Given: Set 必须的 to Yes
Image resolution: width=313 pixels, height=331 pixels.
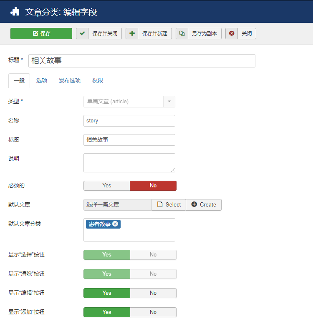Looking at the screenshot, I should (x=107, y=186).
